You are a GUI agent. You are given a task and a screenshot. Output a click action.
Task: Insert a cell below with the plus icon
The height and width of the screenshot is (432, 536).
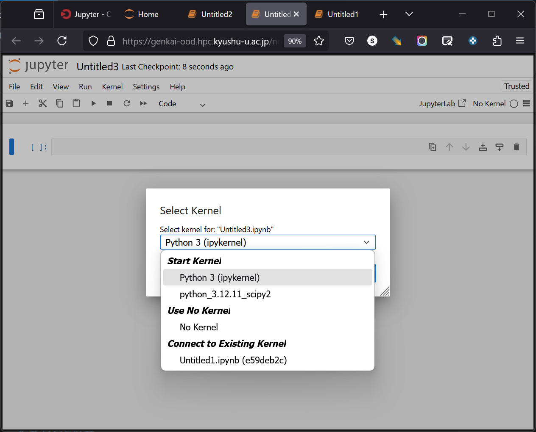26,103
